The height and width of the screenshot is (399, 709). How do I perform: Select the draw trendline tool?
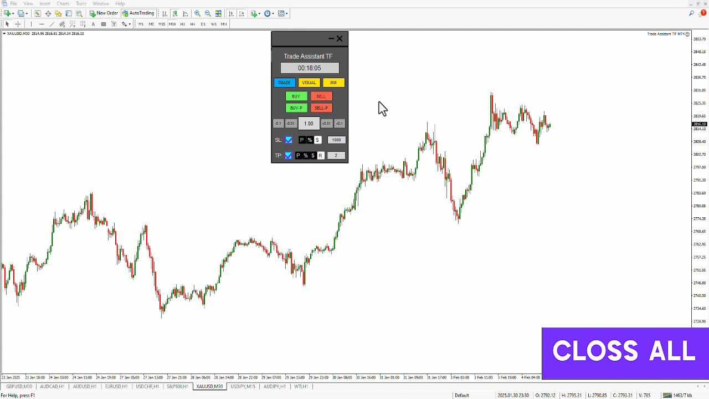[x=52, y=24]
